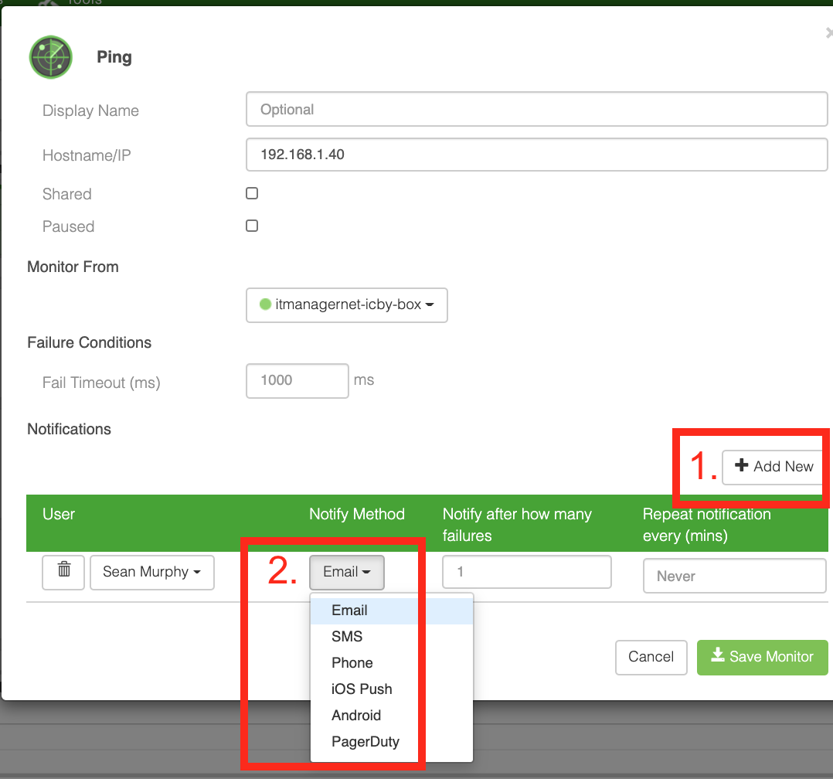
Task: Choose PagerDuty as the notification method
Action: pyautogui.click(x=365, y=741)
